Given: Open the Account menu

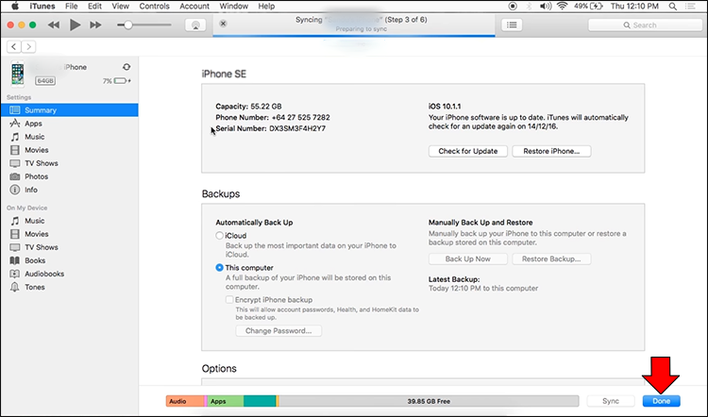Looking at the screenshot, I should pos(194,6).
